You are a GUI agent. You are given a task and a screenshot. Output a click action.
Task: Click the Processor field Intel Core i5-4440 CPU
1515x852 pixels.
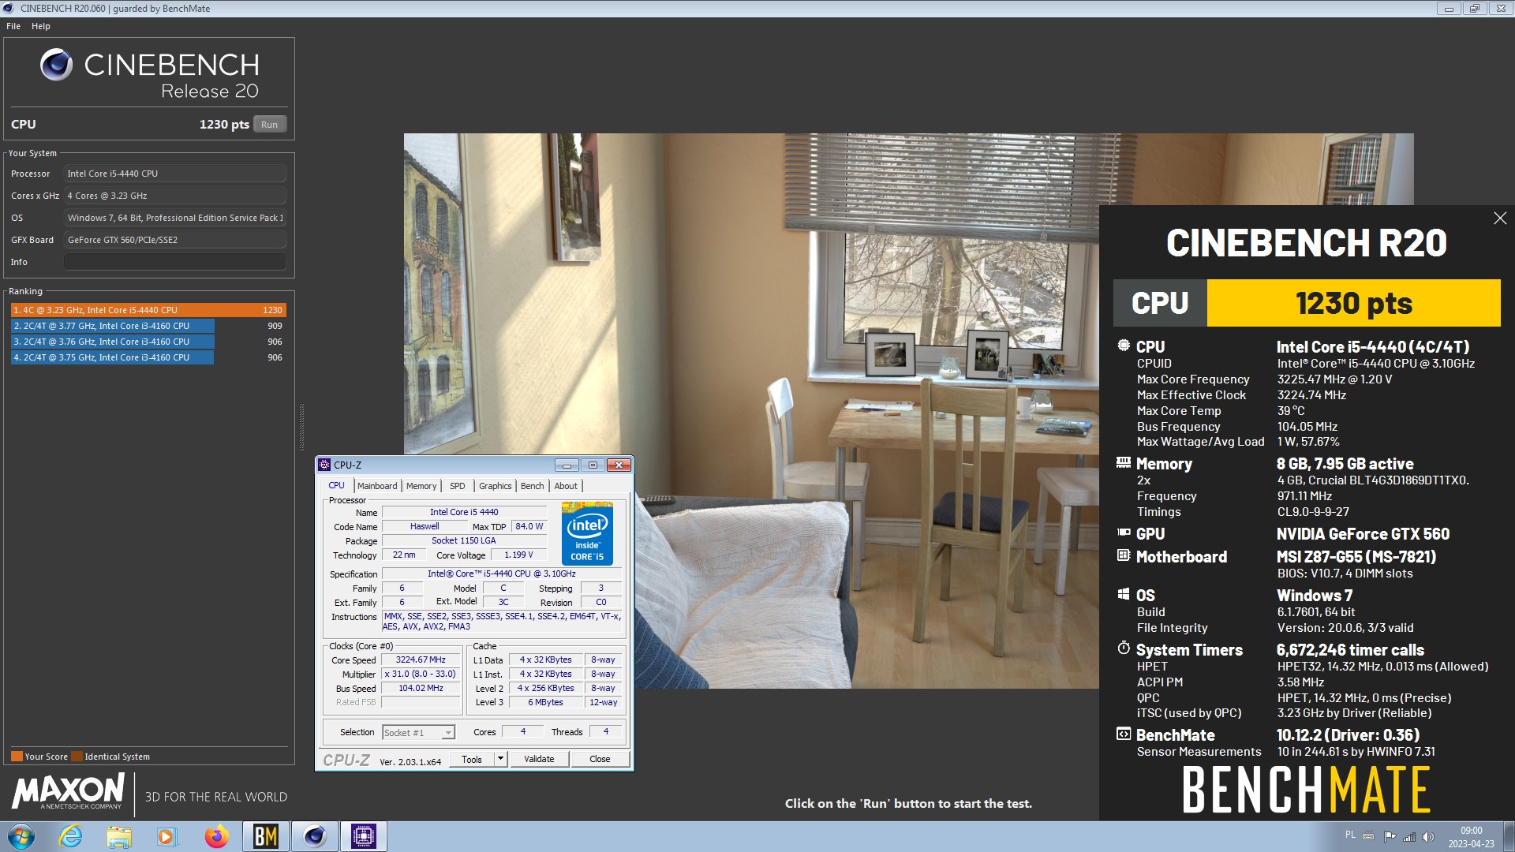click(175, 174)
